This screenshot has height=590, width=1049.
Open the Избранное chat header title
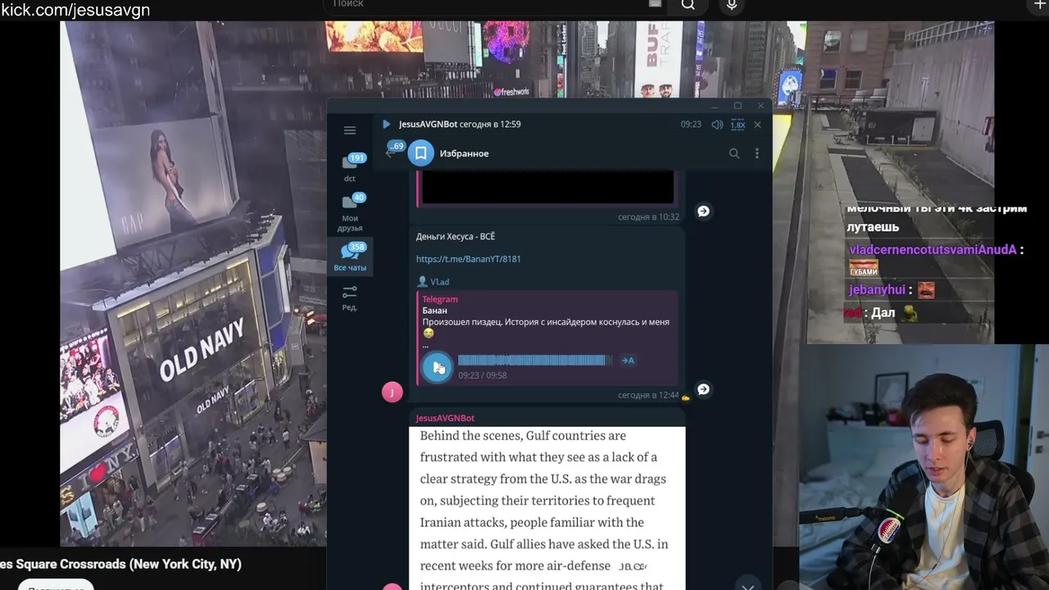pos(464,153)
